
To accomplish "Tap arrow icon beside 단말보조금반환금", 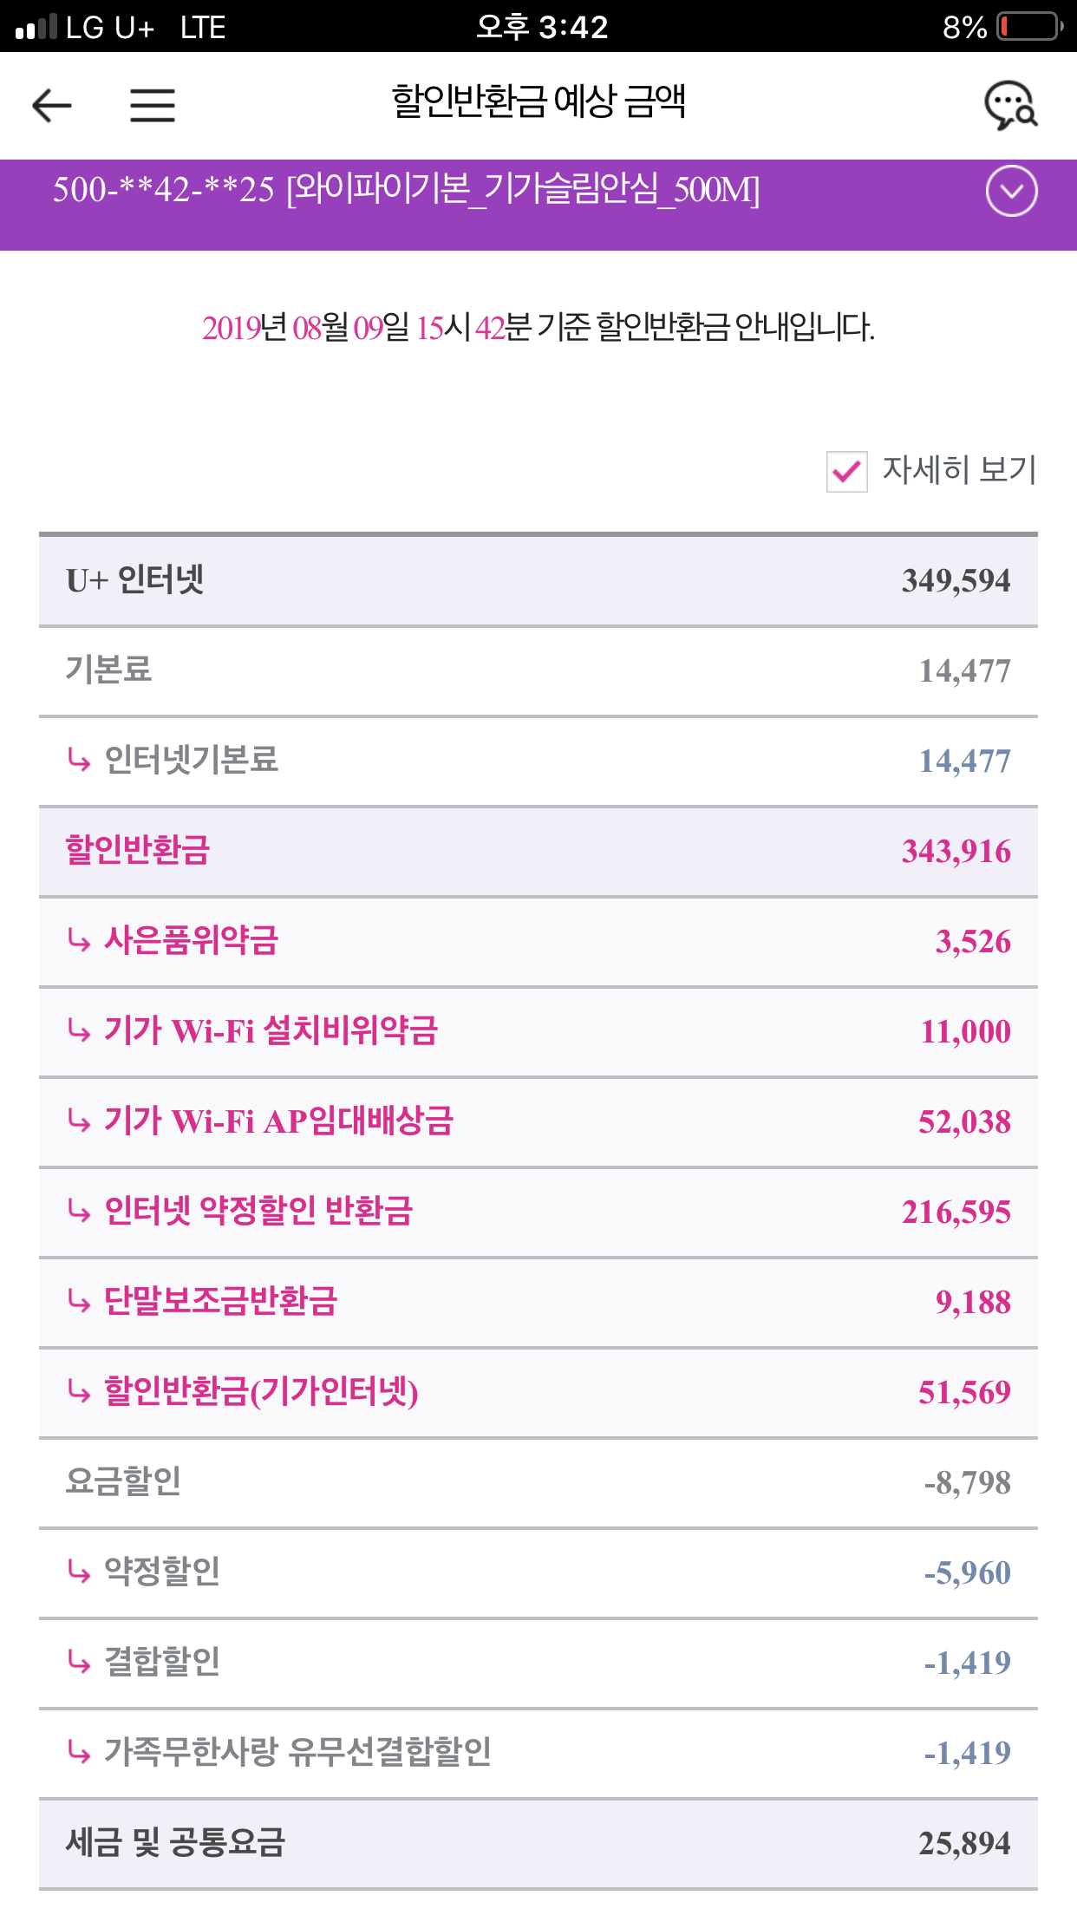I will [x=79, y=1302].
